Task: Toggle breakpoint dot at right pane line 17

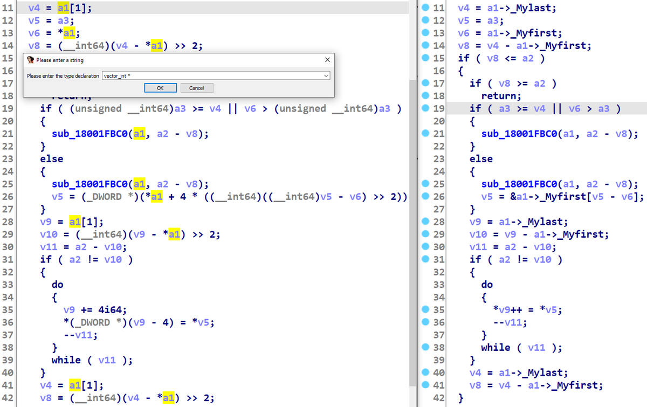Action: pos(426,83)
